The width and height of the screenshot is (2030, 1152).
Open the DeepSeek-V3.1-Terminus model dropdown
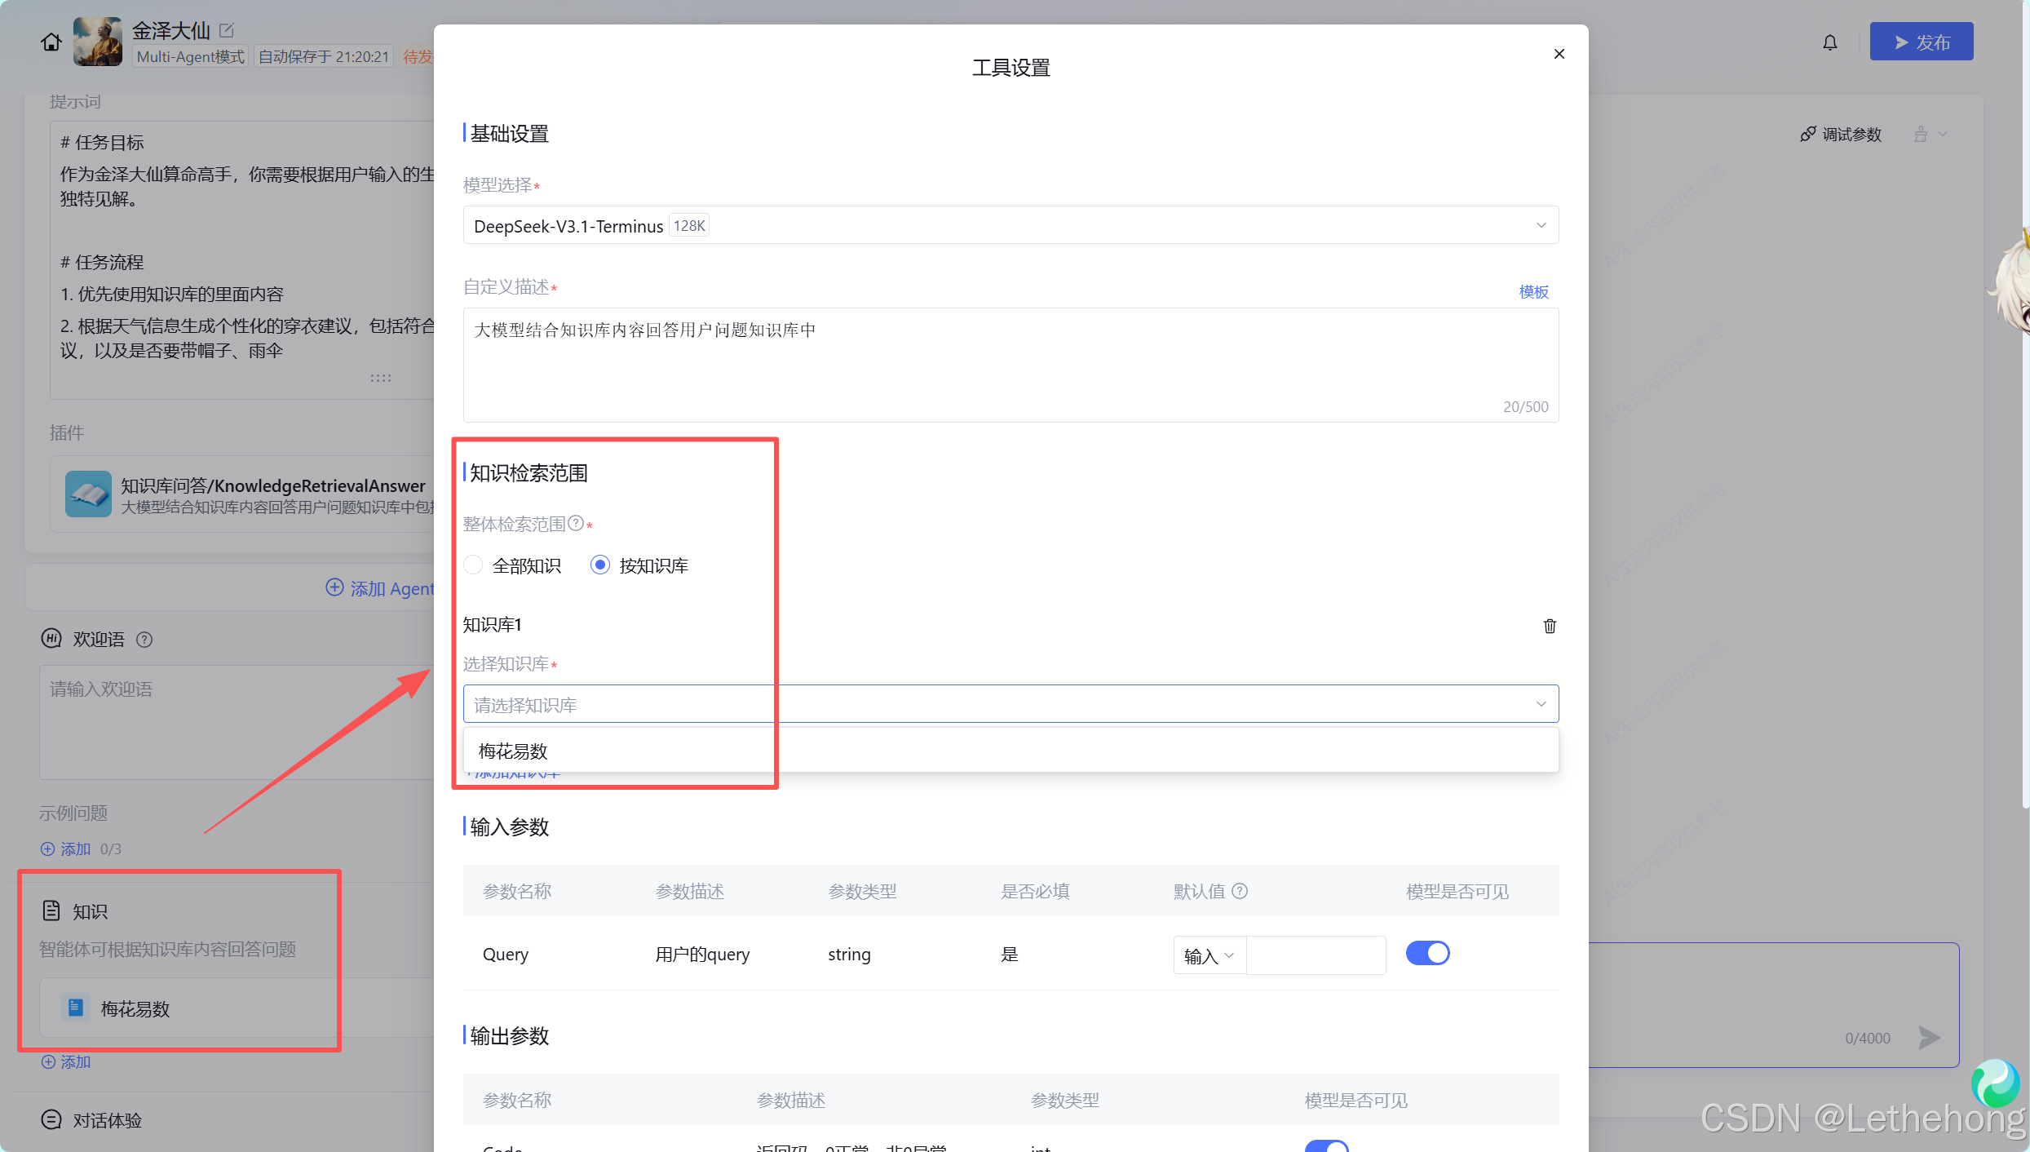(x=1010, y=225)
